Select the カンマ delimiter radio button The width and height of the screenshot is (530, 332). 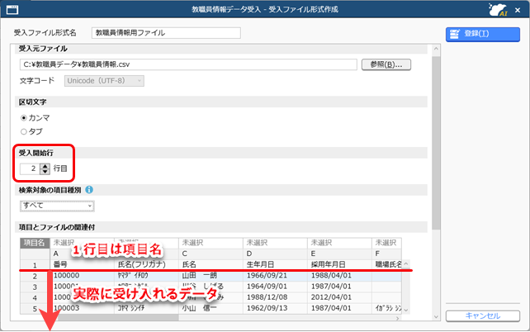(x=24, y=118)
